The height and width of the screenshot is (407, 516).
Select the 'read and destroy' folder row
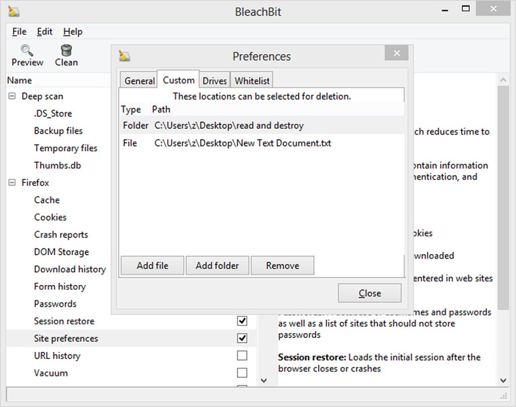pyautogui.click(x=262, y=125)
